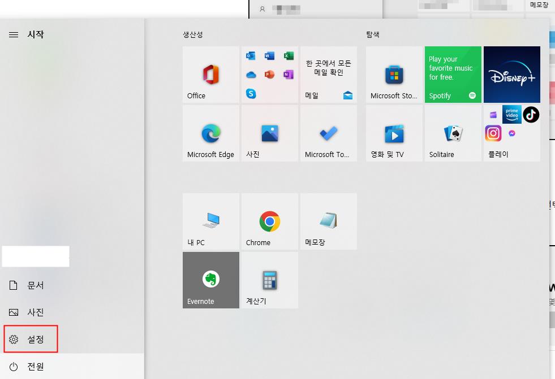
Task: Click the 플레이 folder label
Action: click(498, 154)
